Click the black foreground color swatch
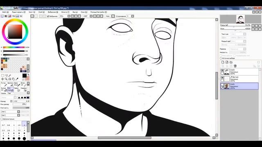 pos(25,76)
